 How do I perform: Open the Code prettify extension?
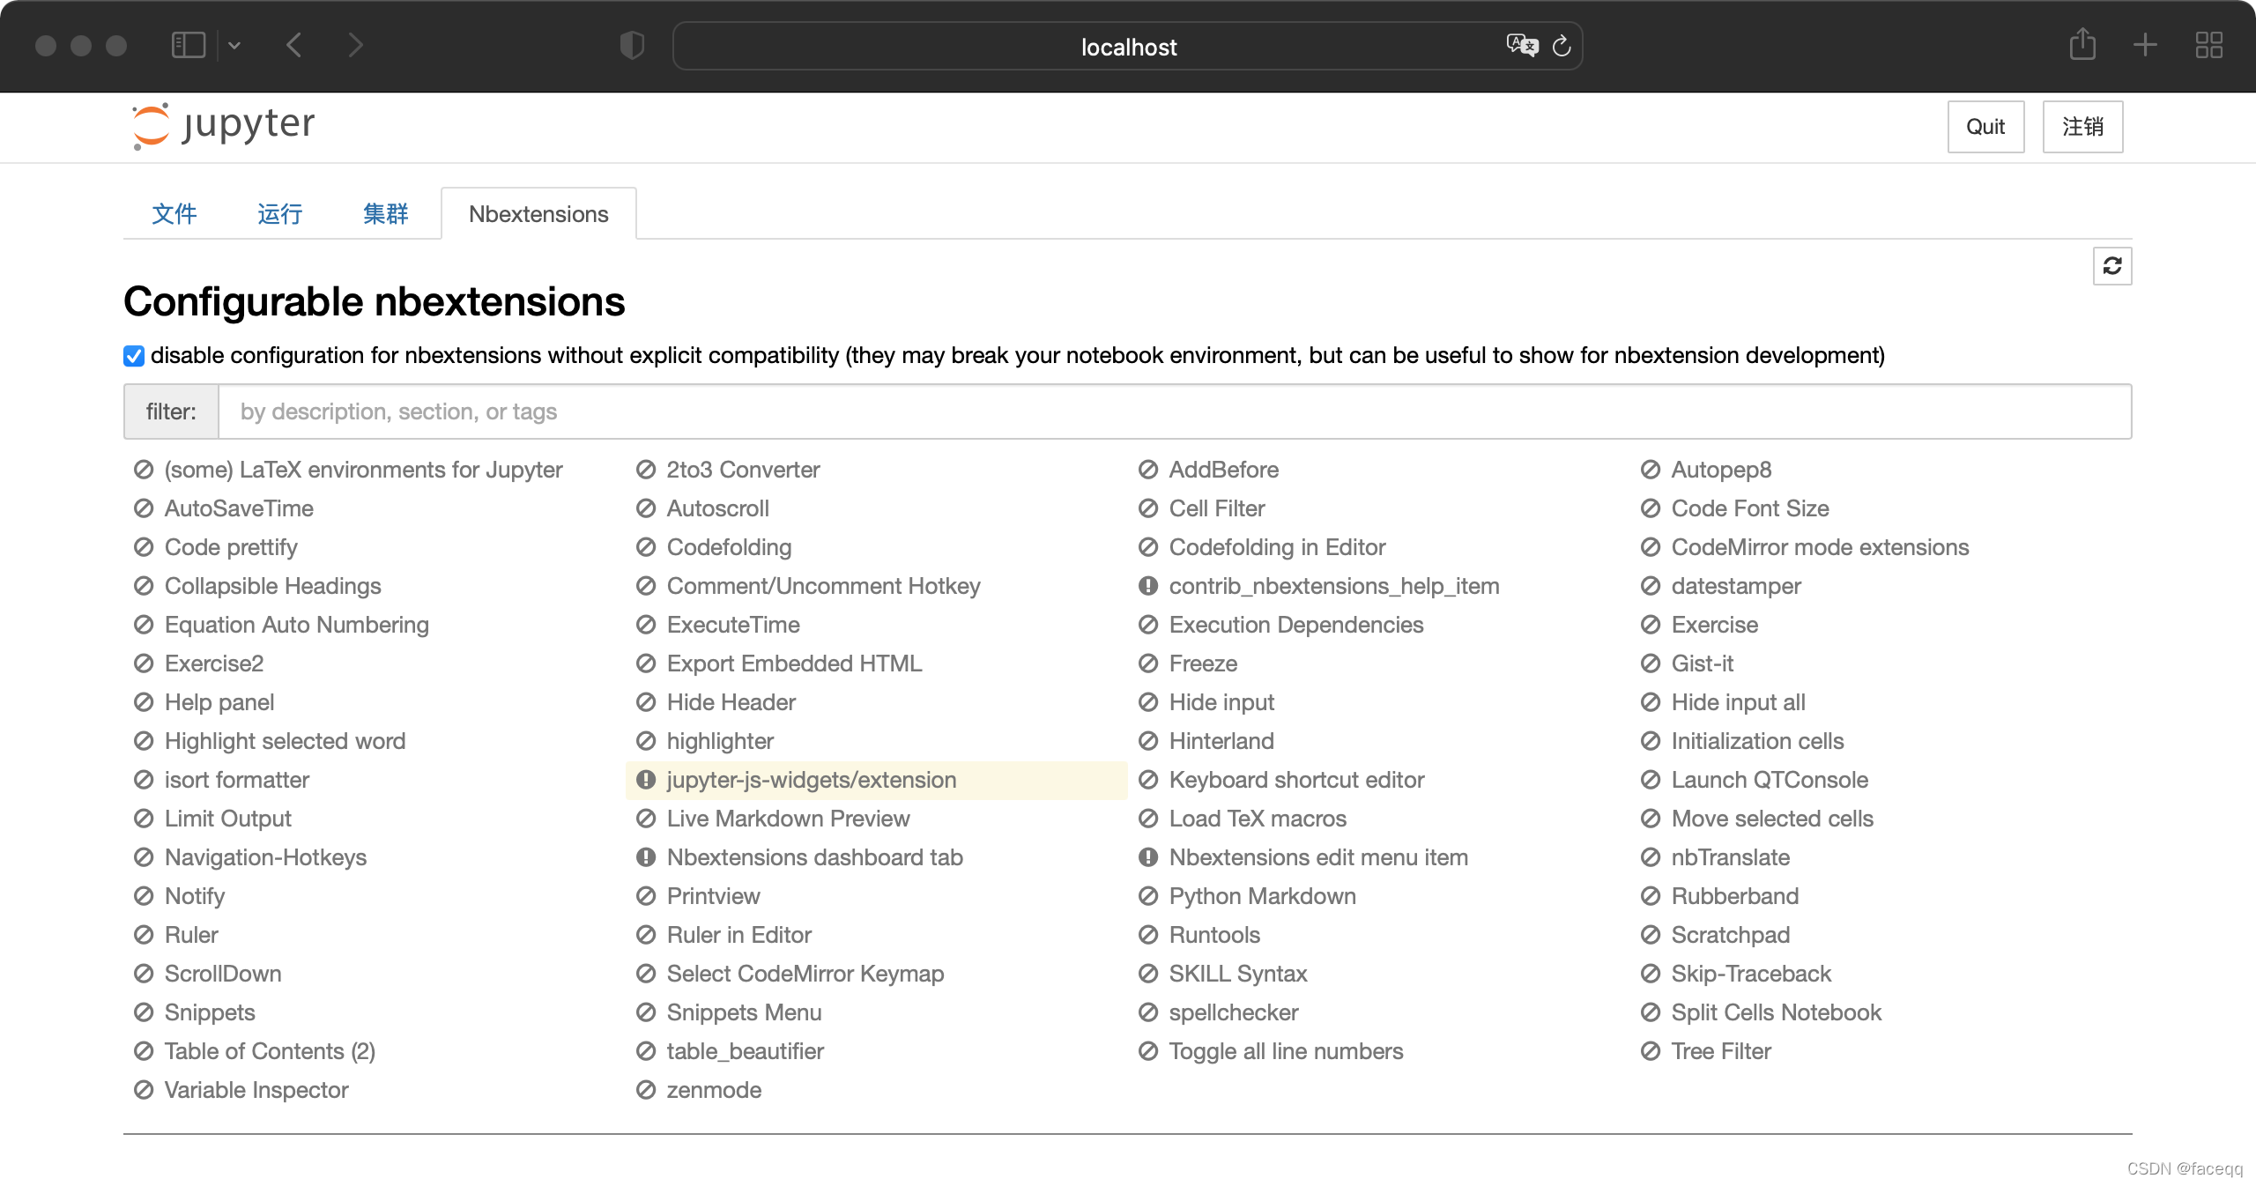(231, 547)
